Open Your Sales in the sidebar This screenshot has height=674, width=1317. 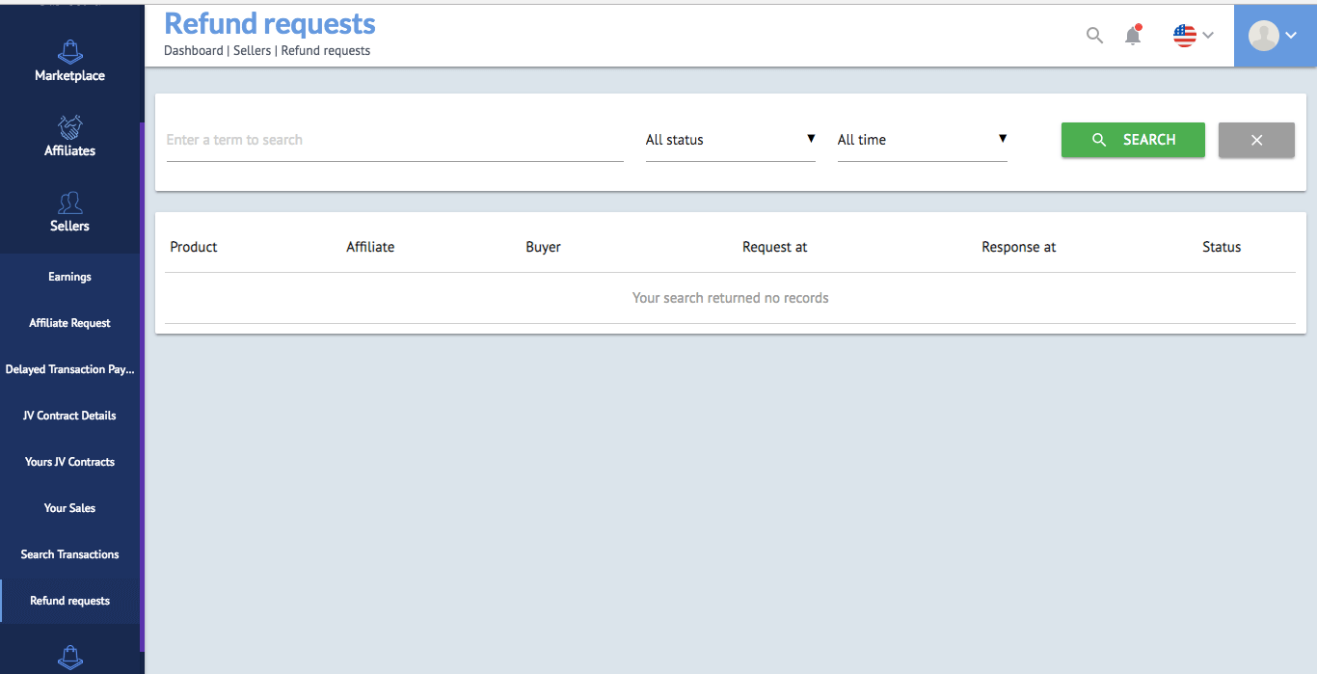pos(69,508)
